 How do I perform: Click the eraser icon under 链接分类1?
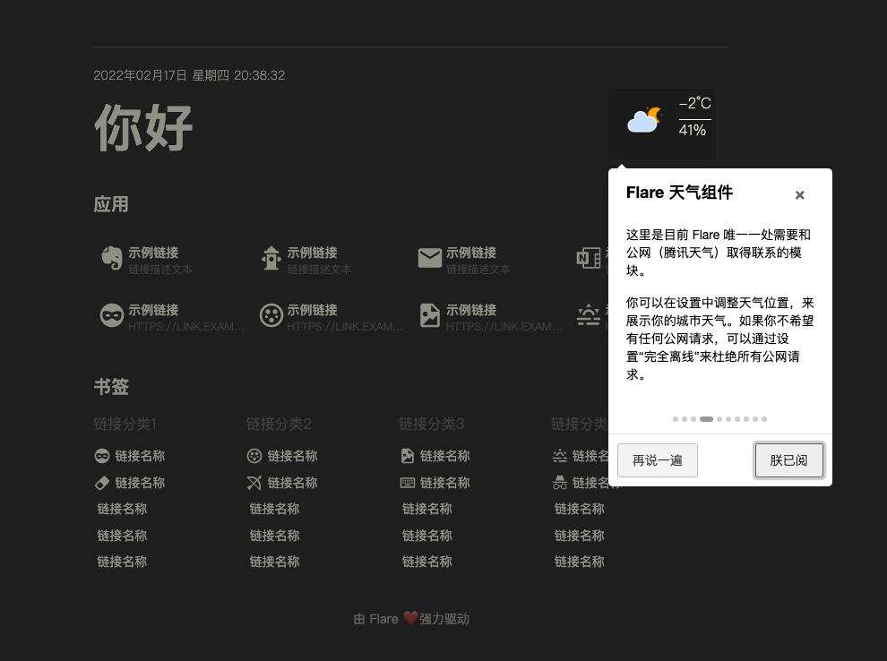(102, 483)
